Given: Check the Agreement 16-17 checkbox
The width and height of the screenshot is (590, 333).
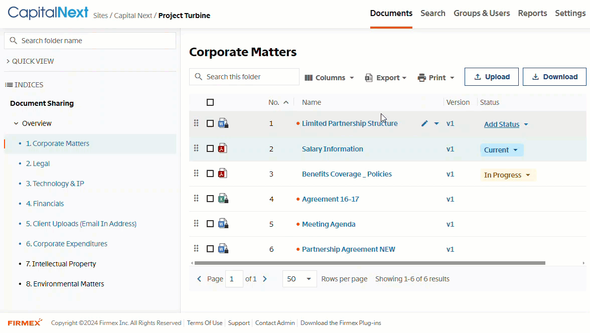Looking at the screenshot, I should [x=210, y=199].
